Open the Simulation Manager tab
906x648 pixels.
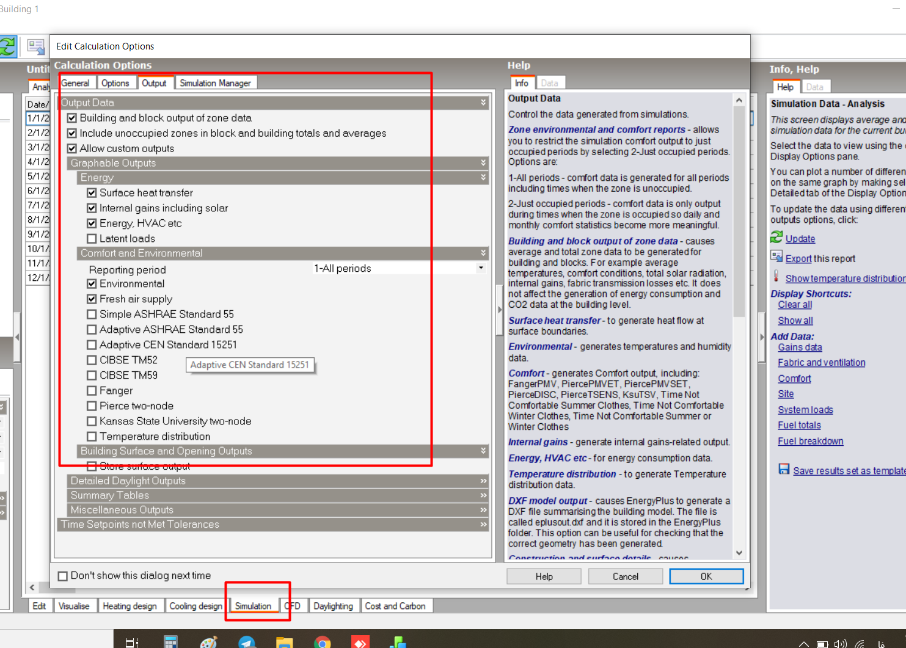click(215, 83)
